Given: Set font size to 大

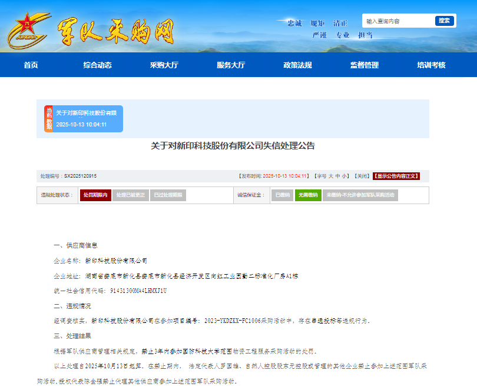Looking at the screenshot, I should coord(331,176).
